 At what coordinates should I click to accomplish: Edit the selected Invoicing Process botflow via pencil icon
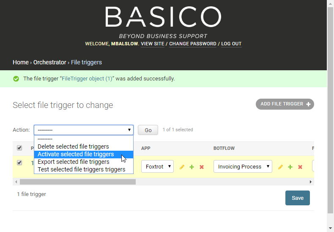click(x=280, y=167)
